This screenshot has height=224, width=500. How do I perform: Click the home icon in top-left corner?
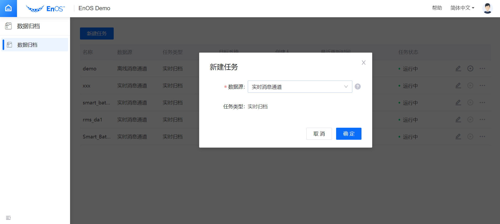[x=8, y=8]
